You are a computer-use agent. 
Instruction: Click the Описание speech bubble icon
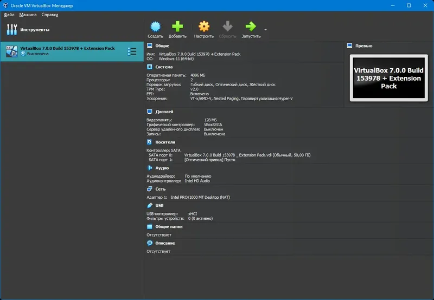pyautogui.click(x=150, y=243)
